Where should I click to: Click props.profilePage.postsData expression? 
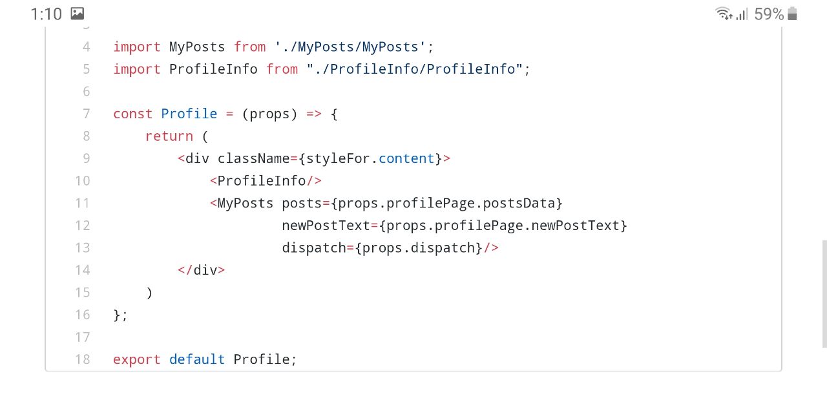pos(446,203)
